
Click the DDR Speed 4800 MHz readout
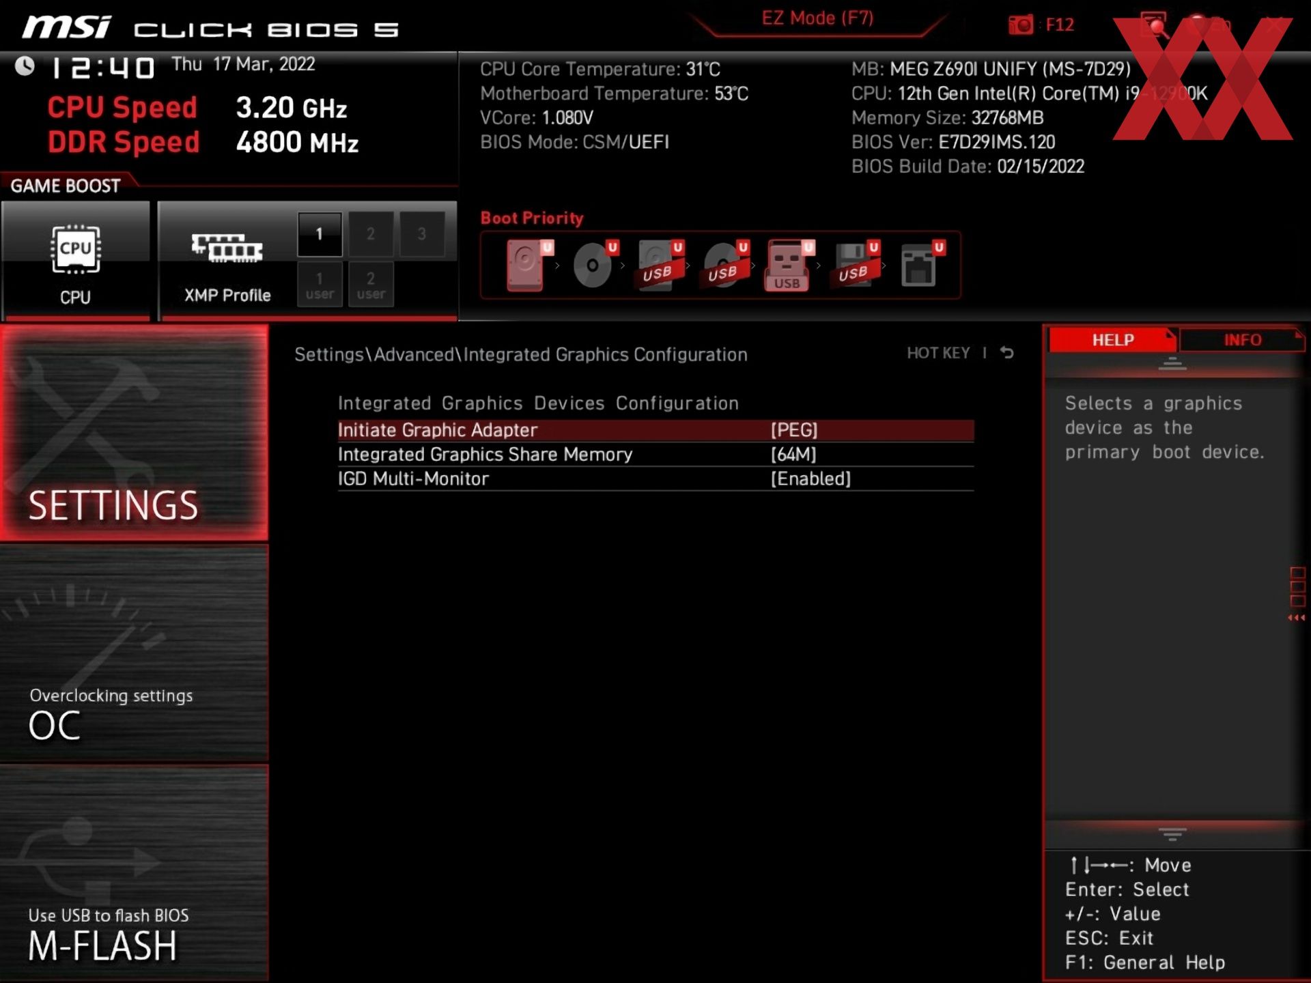[203, 143]
